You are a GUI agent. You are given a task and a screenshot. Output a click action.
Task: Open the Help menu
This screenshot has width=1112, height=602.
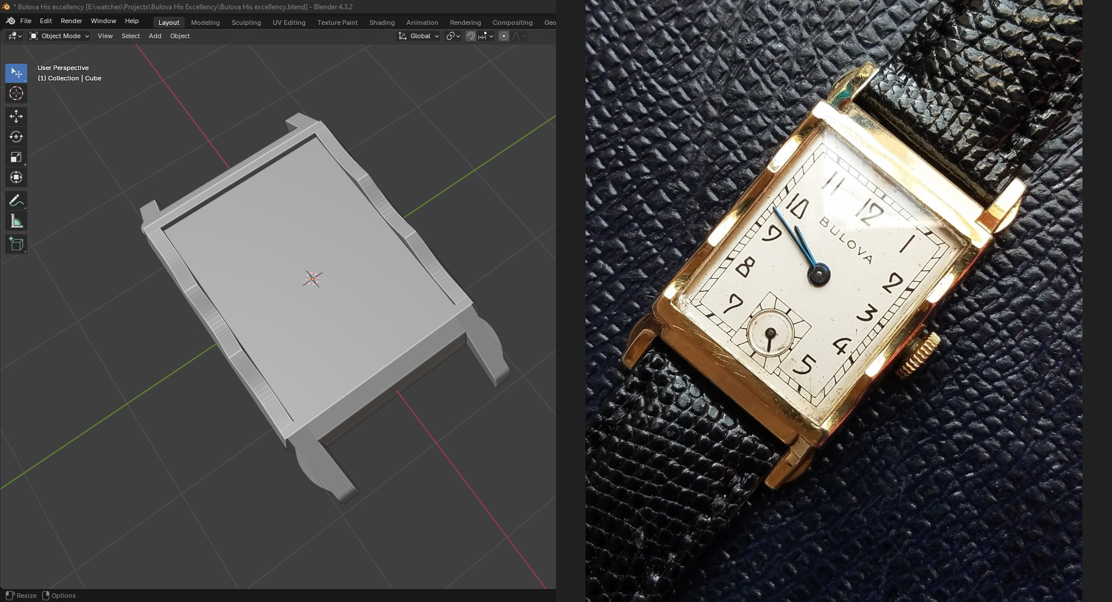(x=132, y=21)
